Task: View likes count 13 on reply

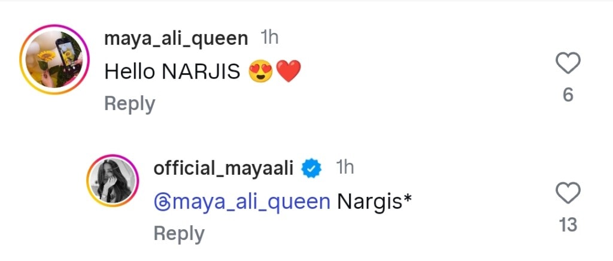Action: 568,225
